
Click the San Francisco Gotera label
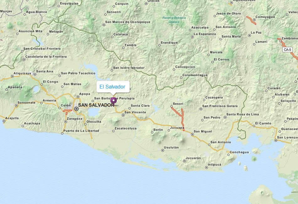point(220,106)
